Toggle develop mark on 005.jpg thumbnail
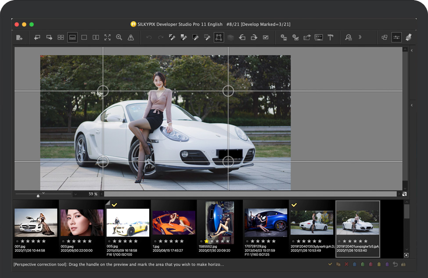 114,205
